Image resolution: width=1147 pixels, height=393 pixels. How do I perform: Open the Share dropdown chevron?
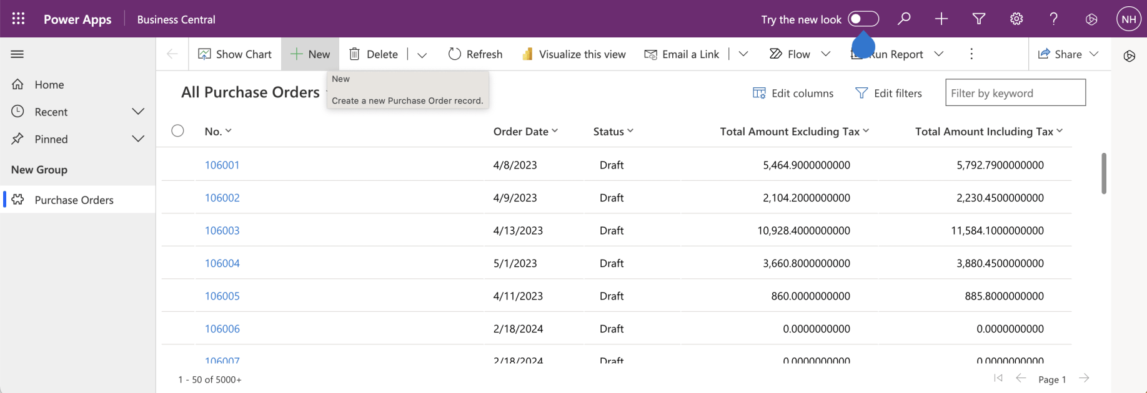click(x=1094, y=54)
